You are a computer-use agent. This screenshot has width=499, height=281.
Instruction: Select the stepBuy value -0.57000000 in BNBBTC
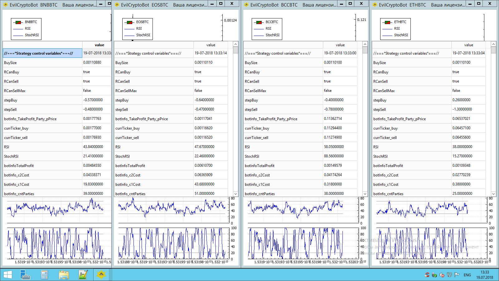(93, 100)
